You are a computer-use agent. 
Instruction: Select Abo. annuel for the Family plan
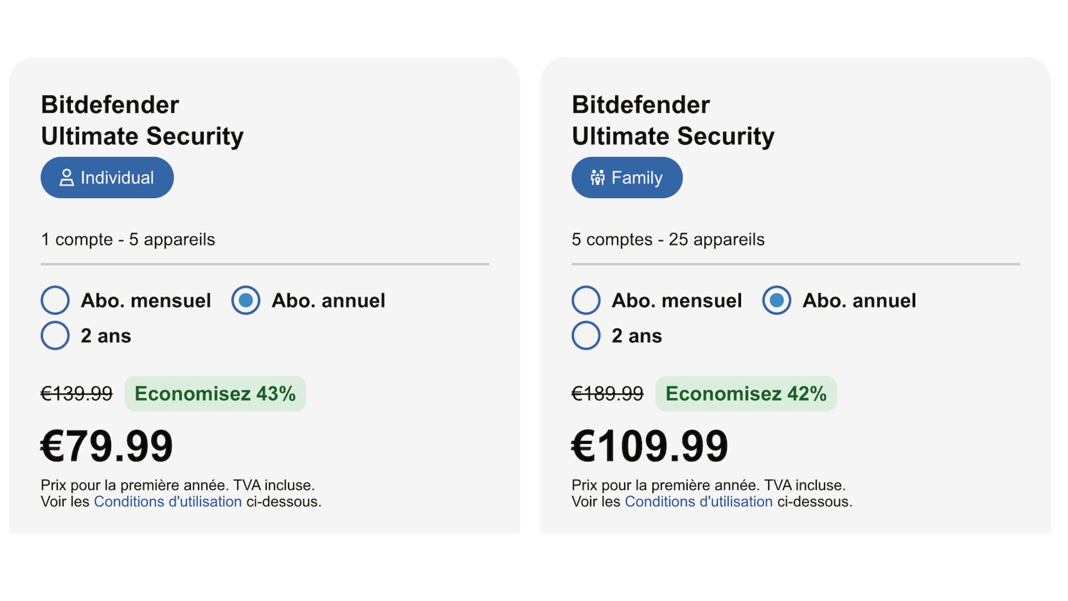pyautogui.click(x=777, y=300)
